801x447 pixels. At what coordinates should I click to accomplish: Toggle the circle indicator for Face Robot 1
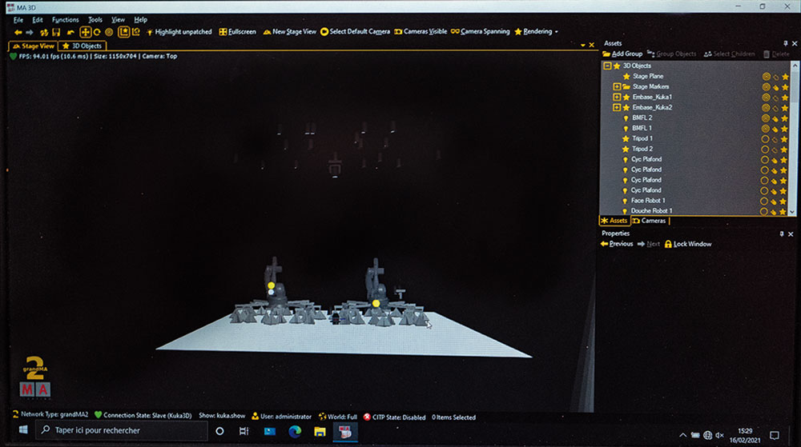click(x=764, y=201)
